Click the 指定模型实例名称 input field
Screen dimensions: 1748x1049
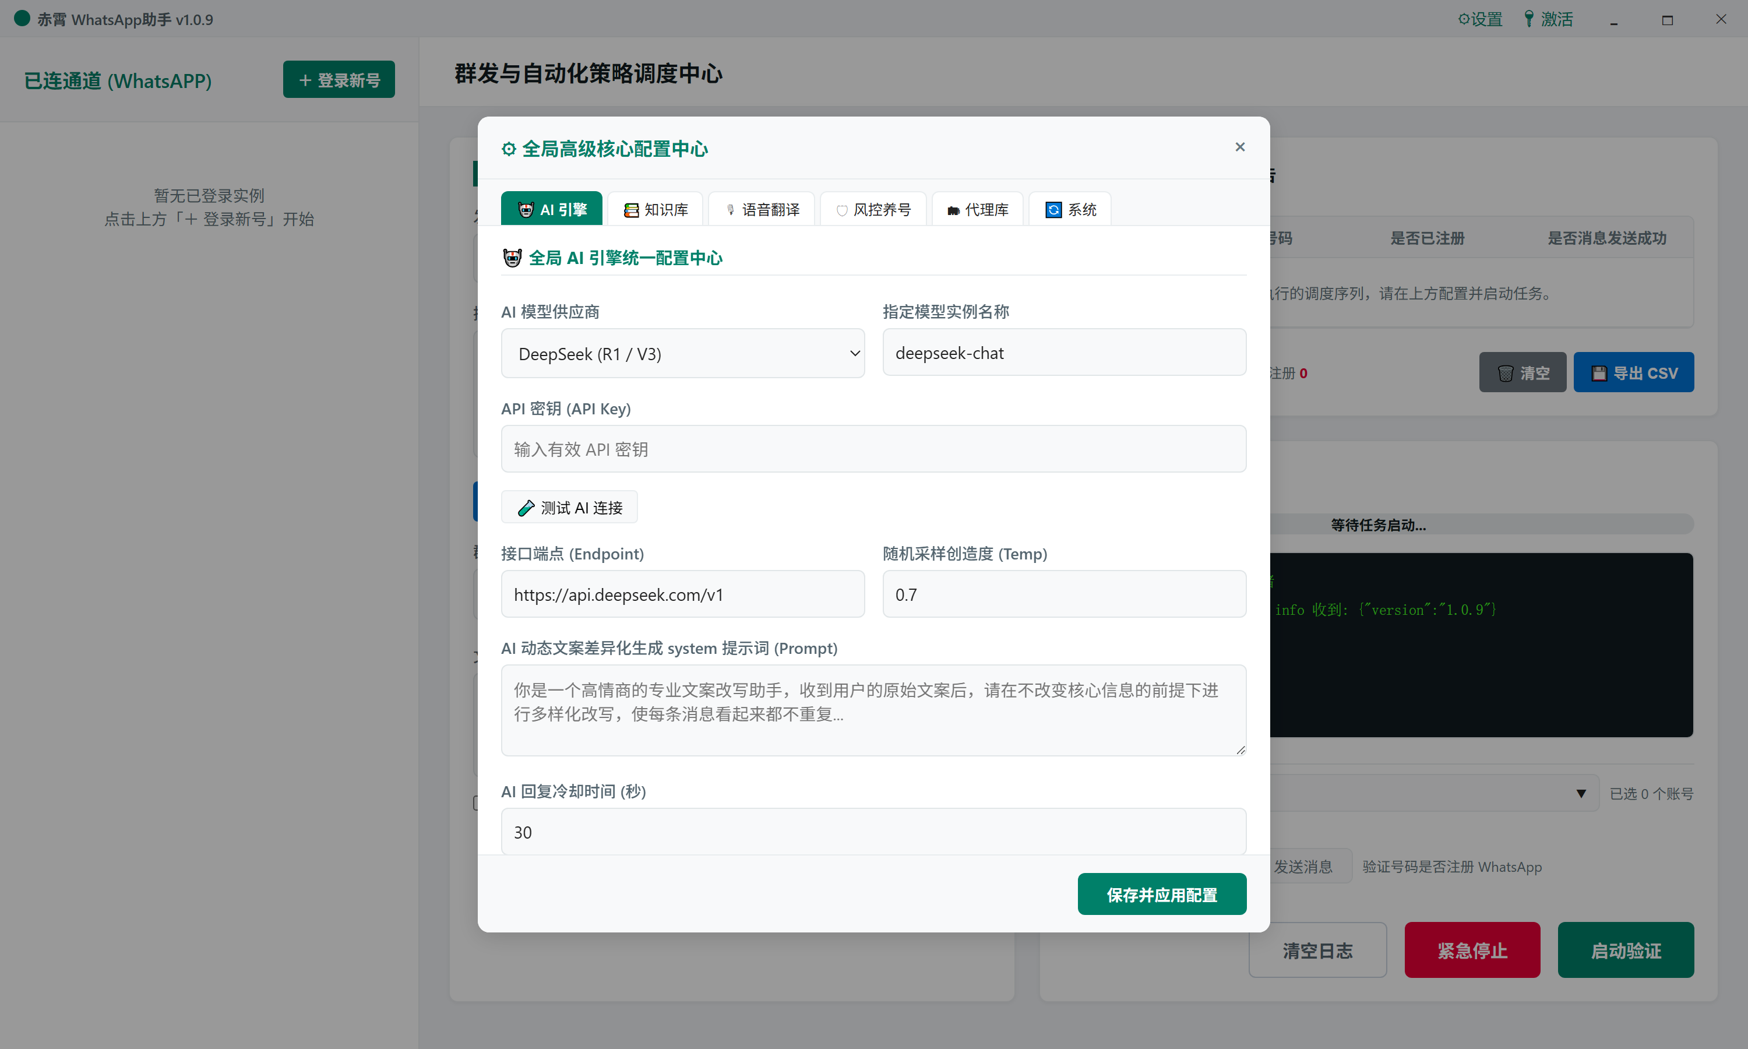(1064, 353)
